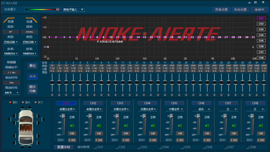Click the low-pass filter curve icon

[32, 20]
